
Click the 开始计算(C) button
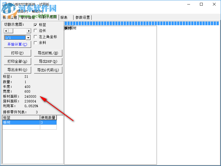17,45
